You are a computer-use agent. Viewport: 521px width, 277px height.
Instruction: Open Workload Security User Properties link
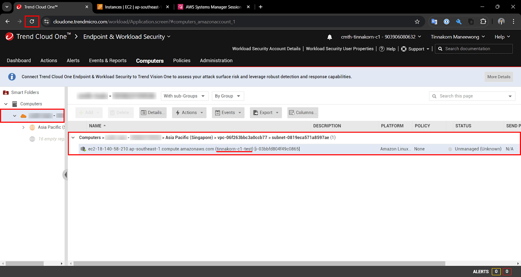point(340,49)
